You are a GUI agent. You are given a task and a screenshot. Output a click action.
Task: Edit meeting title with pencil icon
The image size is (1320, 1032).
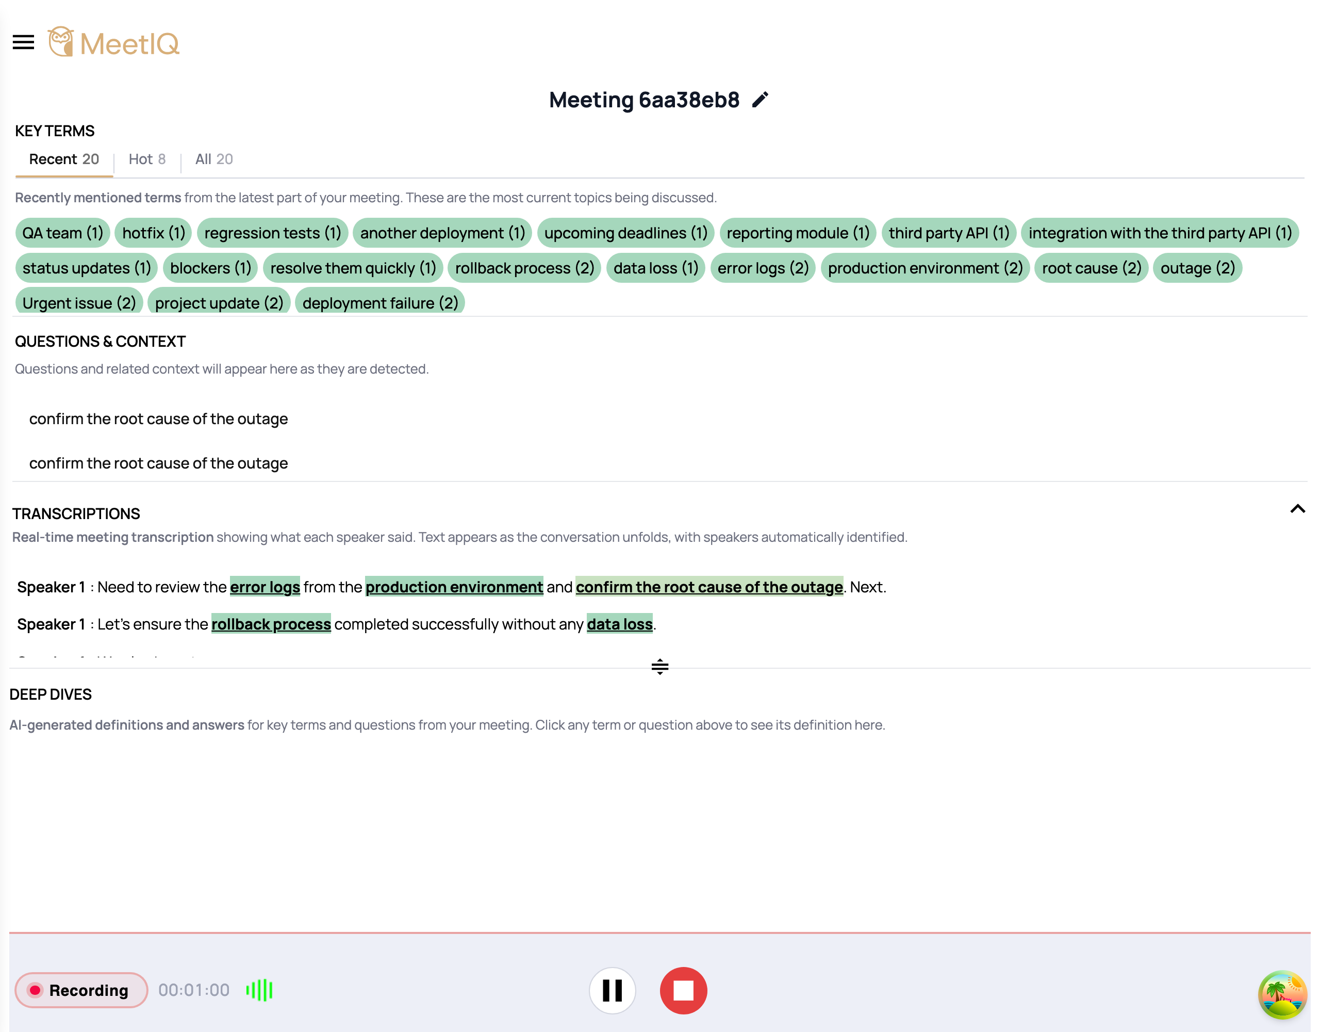760,100
